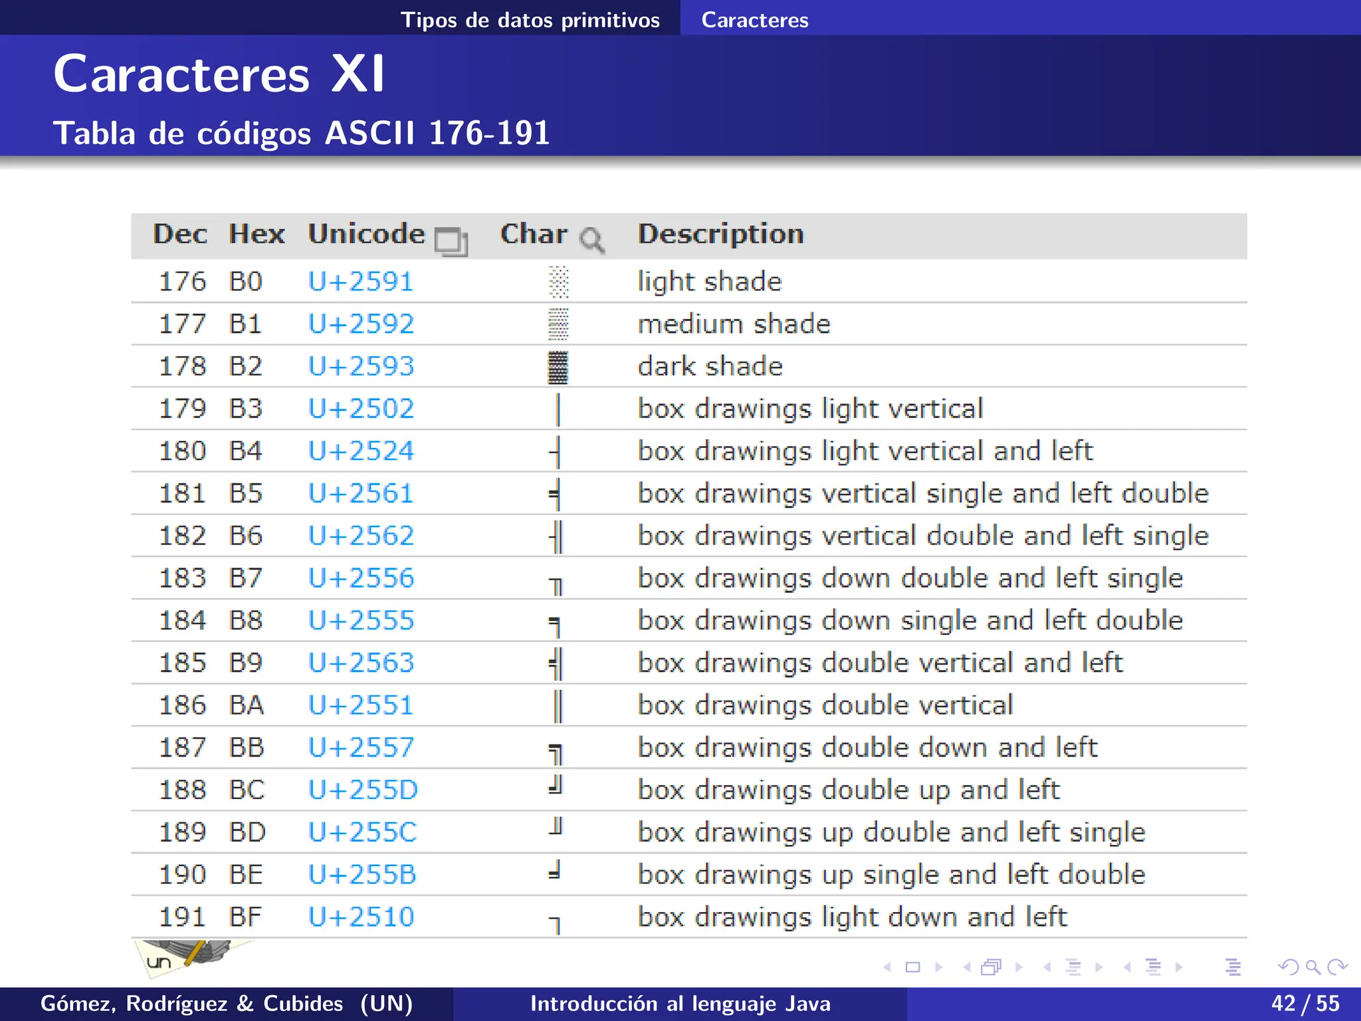Click the standalone presentation outline icon
The image size is (1361, 1021).
(x=1233, y=967)
